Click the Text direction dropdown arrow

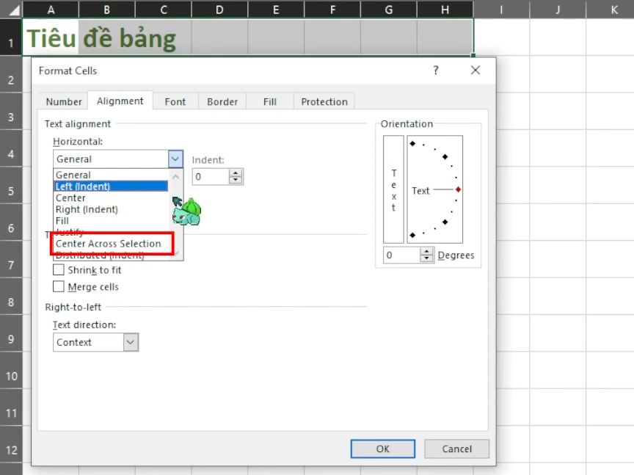click(131, 342)
